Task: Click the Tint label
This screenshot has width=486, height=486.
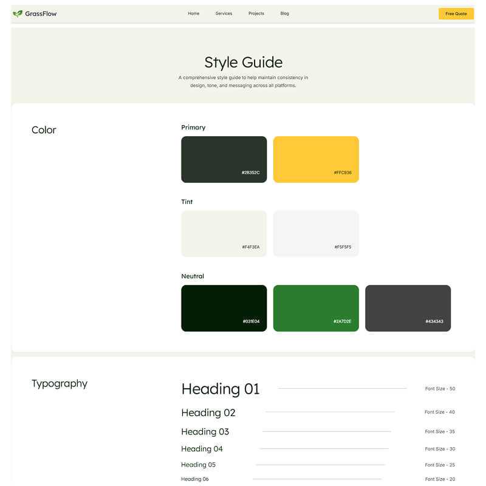Action: 187,202
